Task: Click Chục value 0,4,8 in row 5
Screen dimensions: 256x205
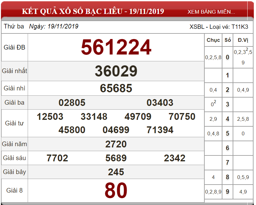Action: [x=213, y=134]
